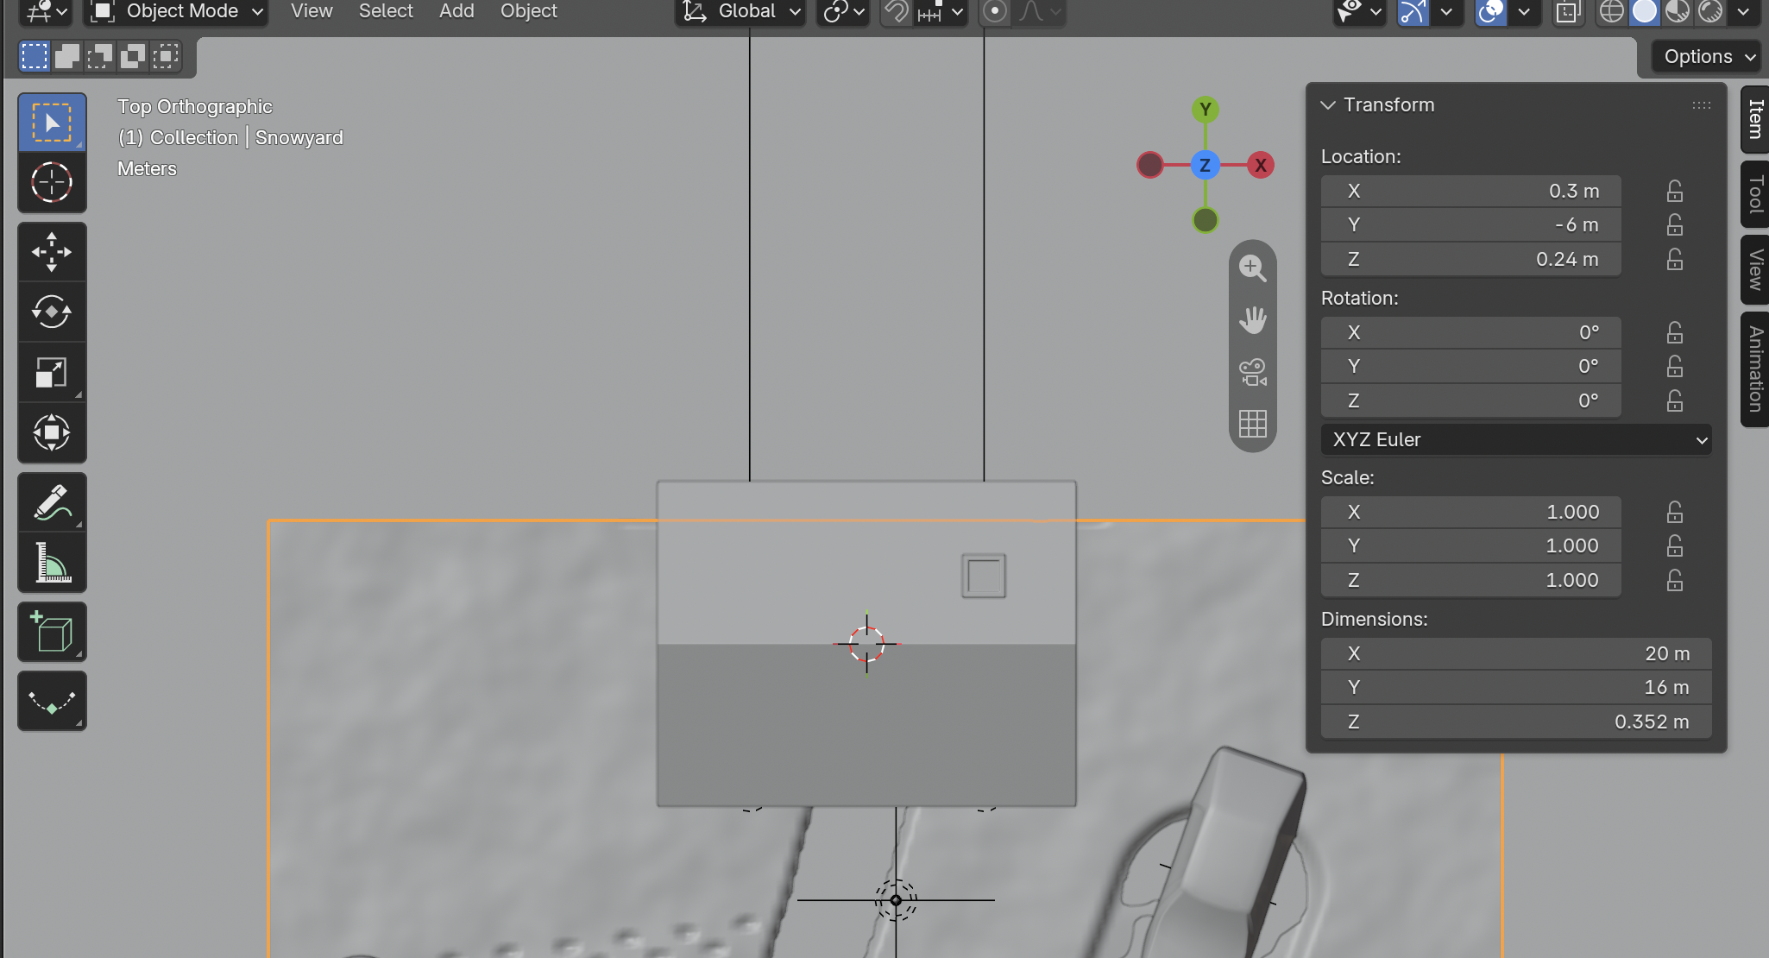Viewport: 1769px width, 958px height.
Task: Switch to Solid viewport shading
Action: pyautogui.click(x=1645, y=12)
